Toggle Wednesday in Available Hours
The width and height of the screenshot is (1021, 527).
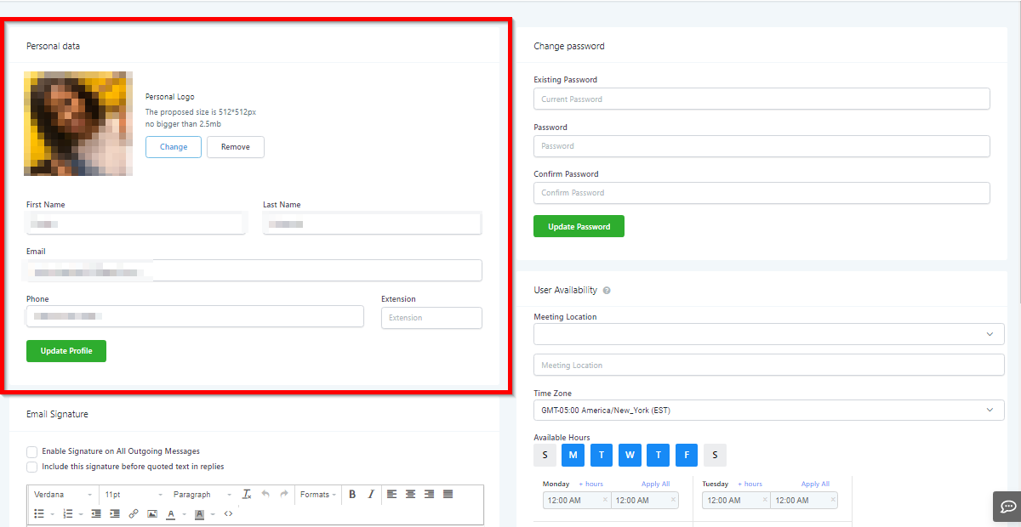(630, 455)
